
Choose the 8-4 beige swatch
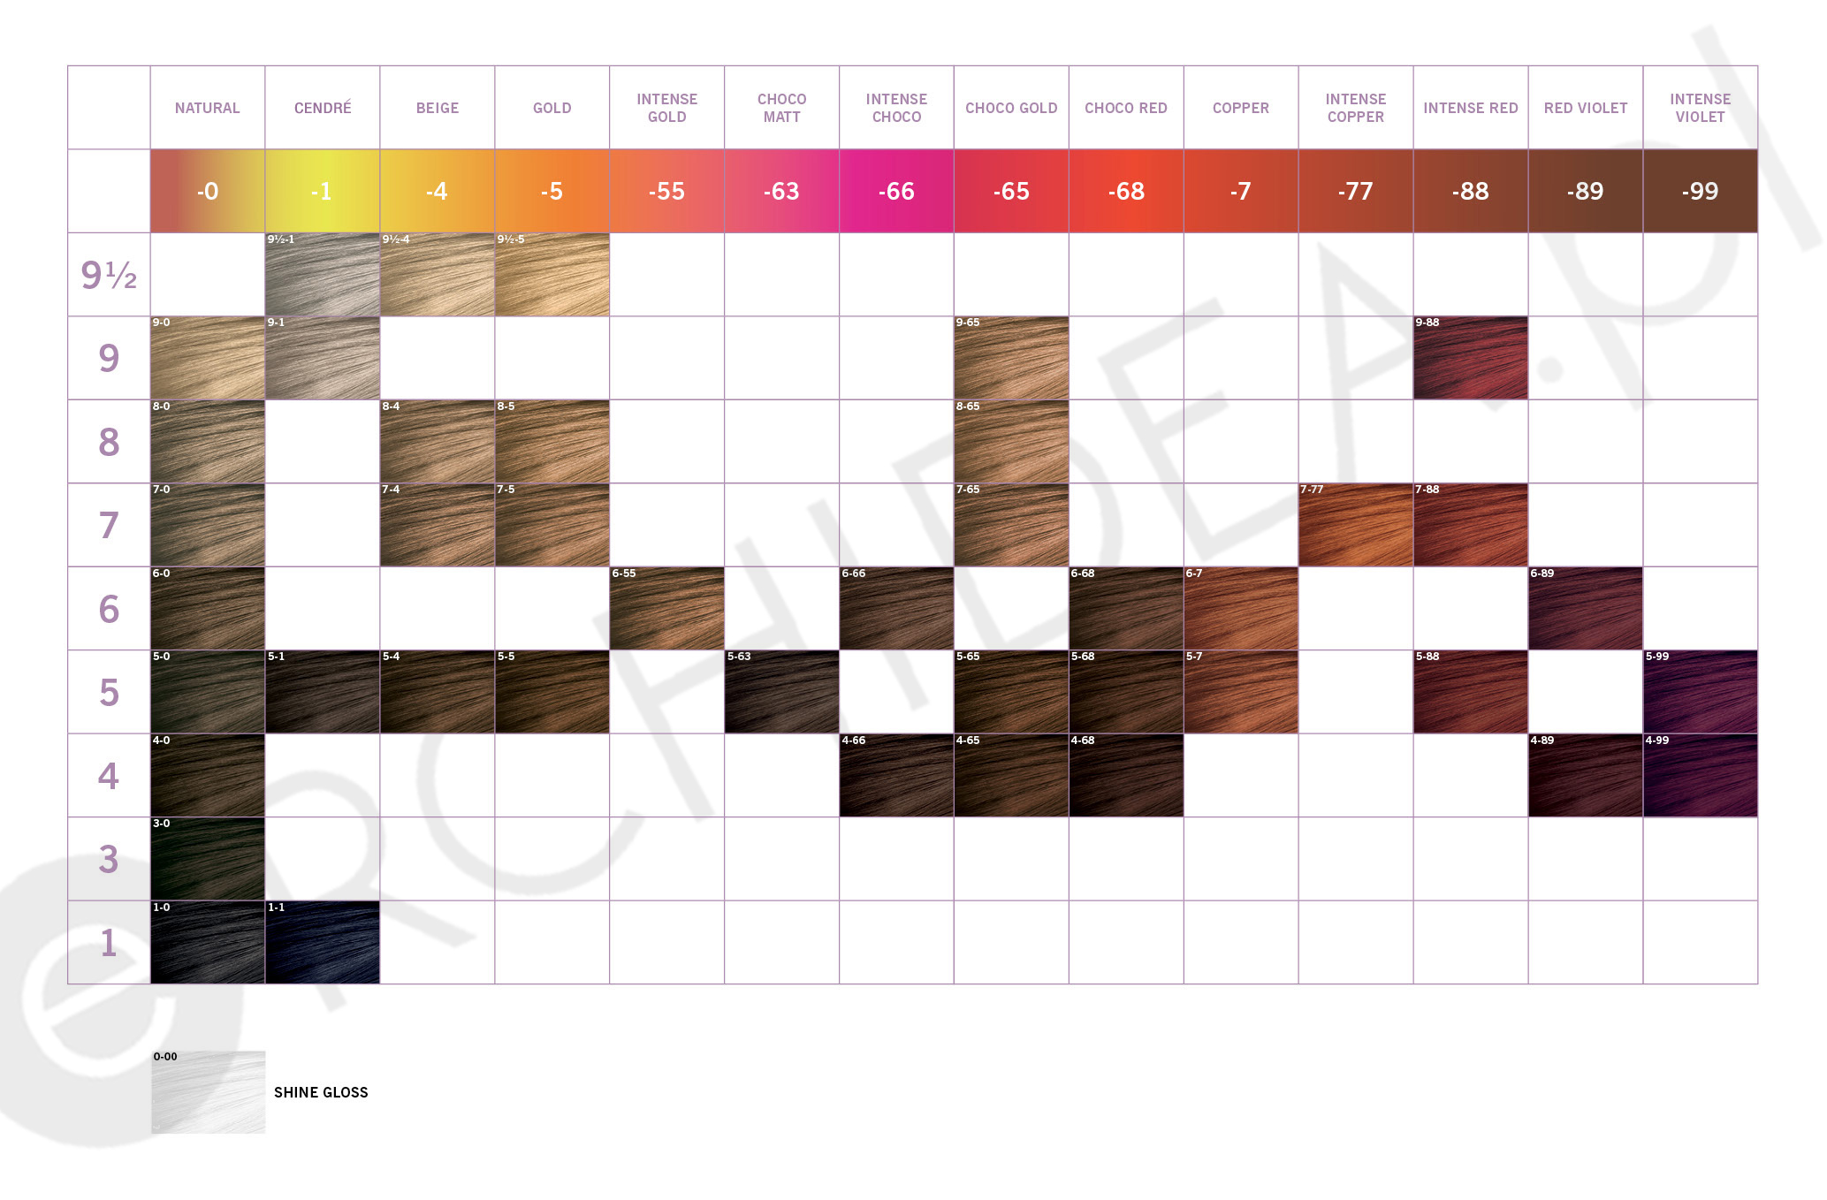point(438,442)
